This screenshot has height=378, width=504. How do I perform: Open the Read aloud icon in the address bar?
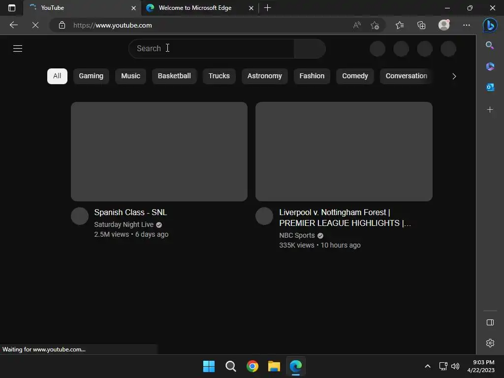pyautogui.click(x=357, y=25)
